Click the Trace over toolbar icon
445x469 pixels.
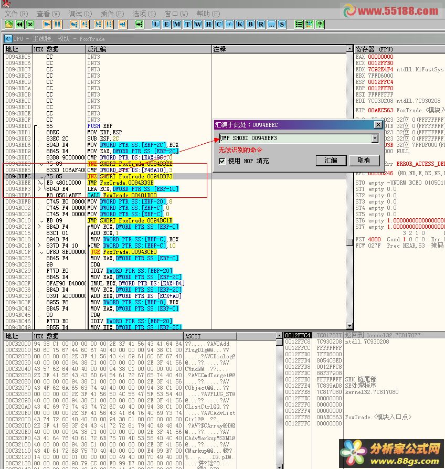[x=109, y=25]
